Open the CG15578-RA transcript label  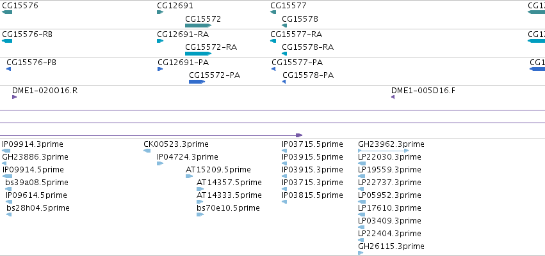(307, 47)
